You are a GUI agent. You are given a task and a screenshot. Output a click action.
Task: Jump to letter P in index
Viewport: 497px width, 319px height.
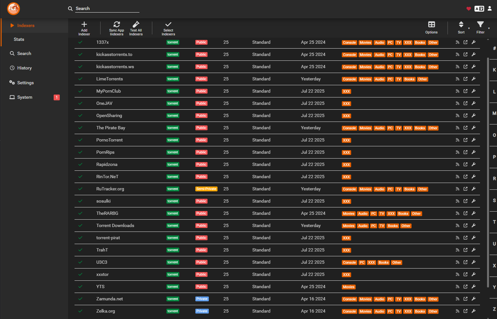(494, 157)
